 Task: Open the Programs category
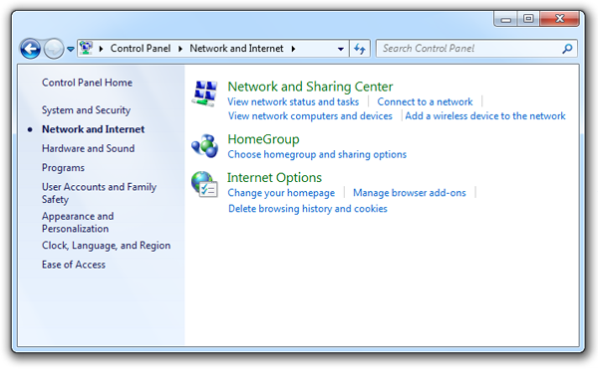(63, 168)
